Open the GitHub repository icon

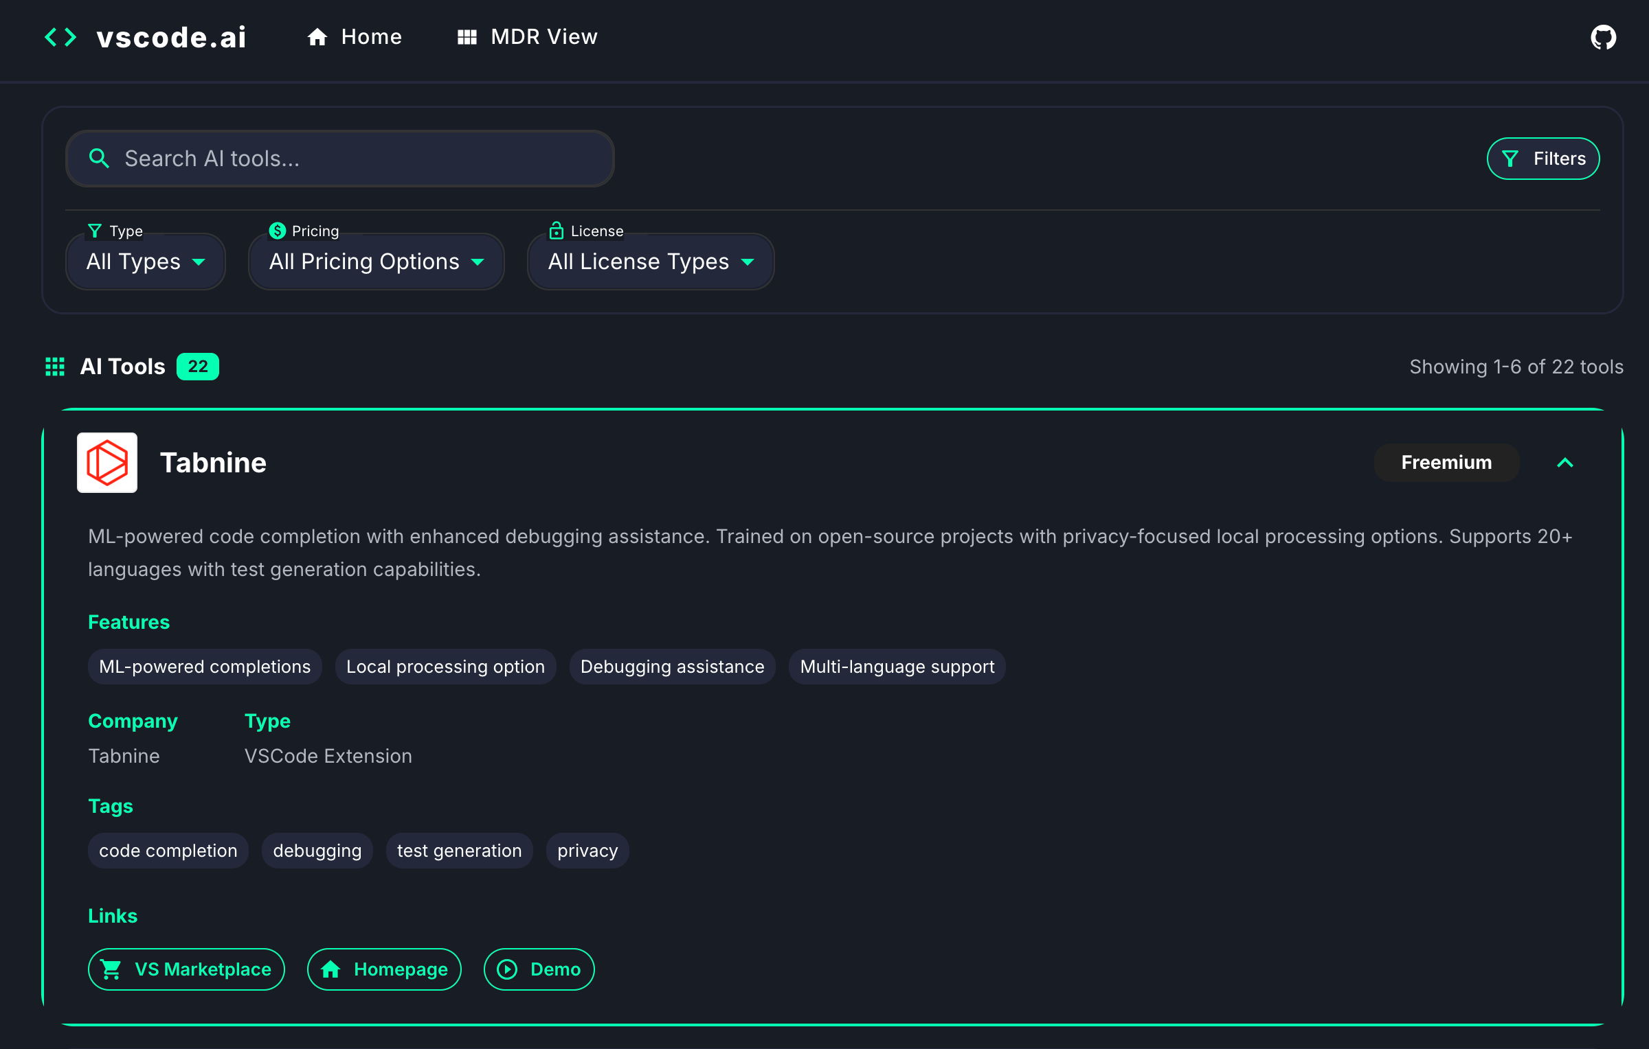click(x=1603, y=37)
